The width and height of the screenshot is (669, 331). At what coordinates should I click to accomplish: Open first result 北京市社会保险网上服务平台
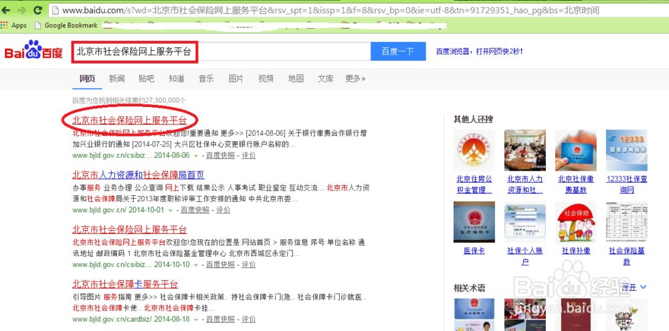[x=130, y=120]
